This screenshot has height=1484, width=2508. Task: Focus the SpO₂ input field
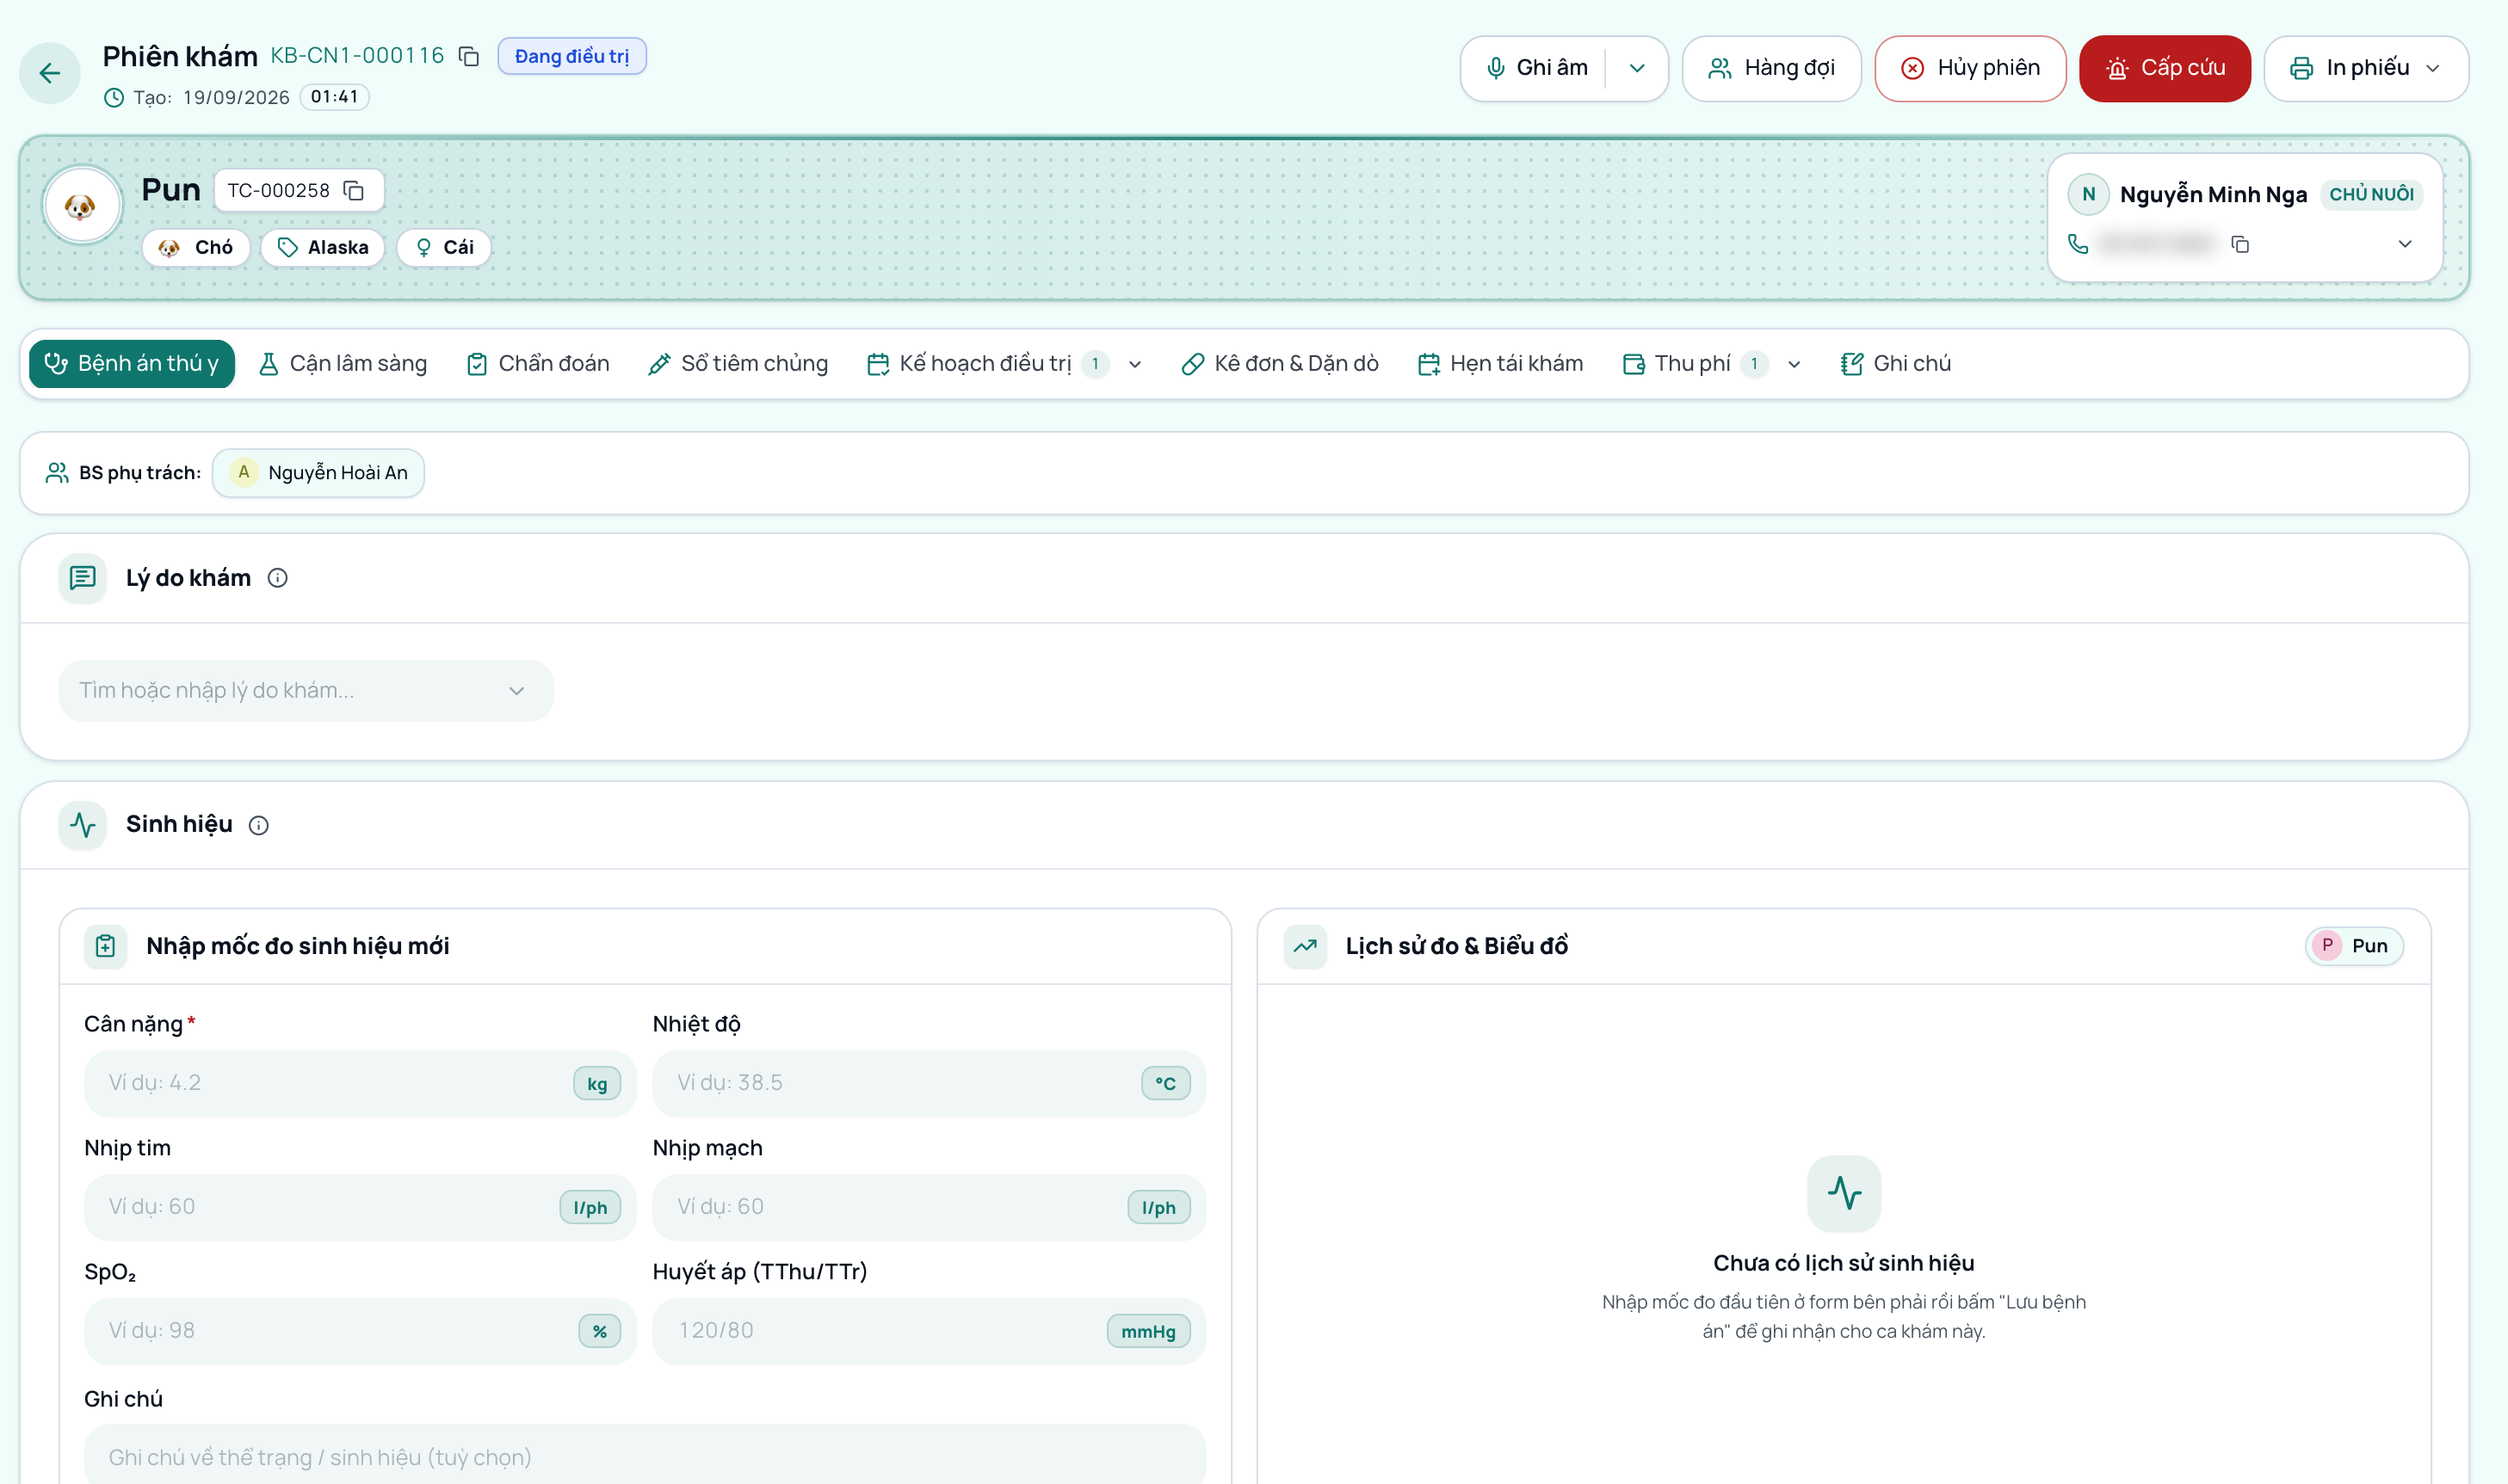[x=360, y=1331]
